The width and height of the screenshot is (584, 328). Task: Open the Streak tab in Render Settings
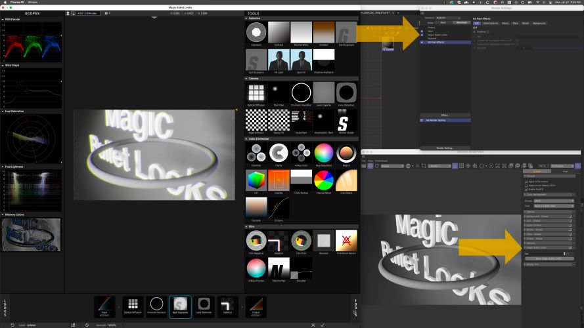pyautogui.click(x=526, y=24)
